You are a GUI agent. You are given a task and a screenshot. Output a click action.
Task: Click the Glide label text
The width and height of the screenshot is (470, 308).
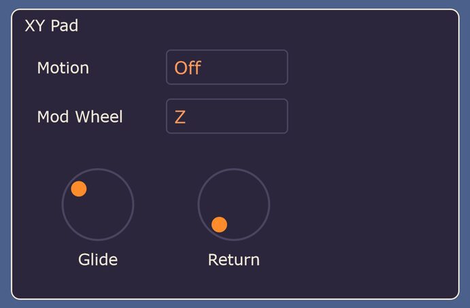(98, 260)
